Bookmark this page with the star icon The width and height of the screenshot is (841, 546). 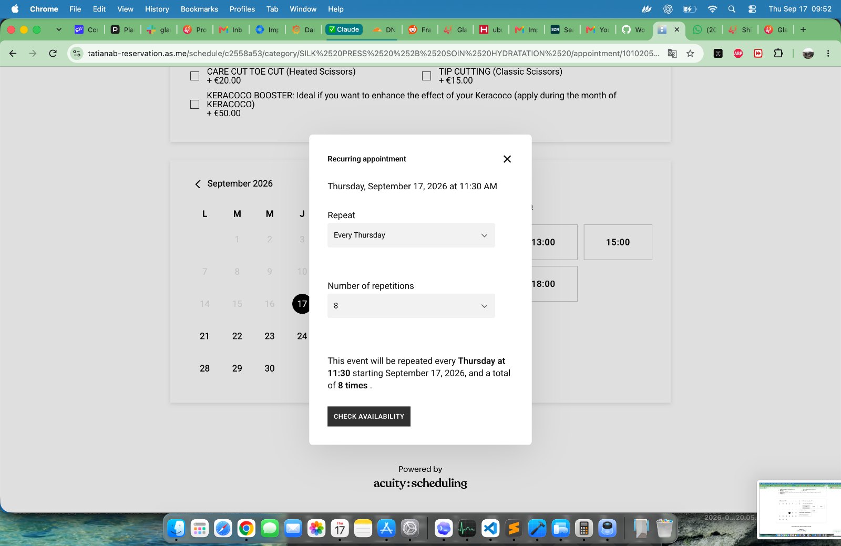click(x=690, y=53)
